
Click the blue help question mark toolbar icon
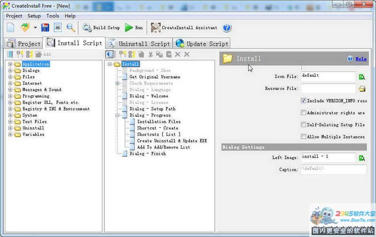point(227,28)
